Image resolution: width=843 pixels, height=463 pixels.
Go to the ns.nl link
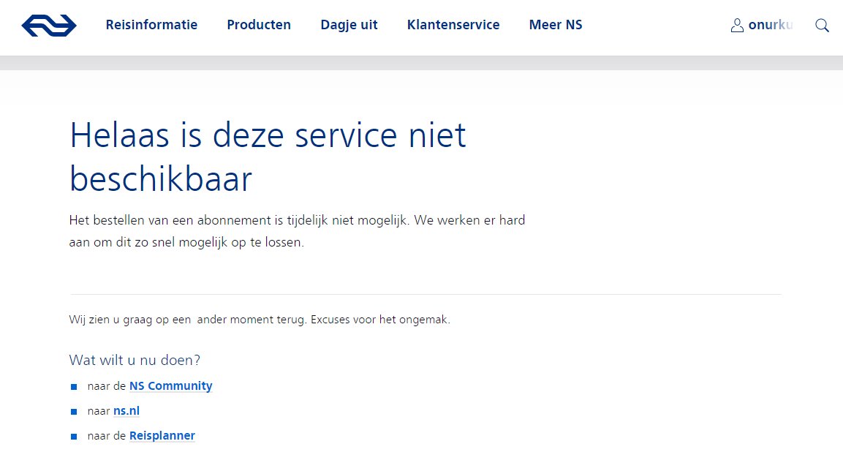pyautogui.click(x=126, y=411)
